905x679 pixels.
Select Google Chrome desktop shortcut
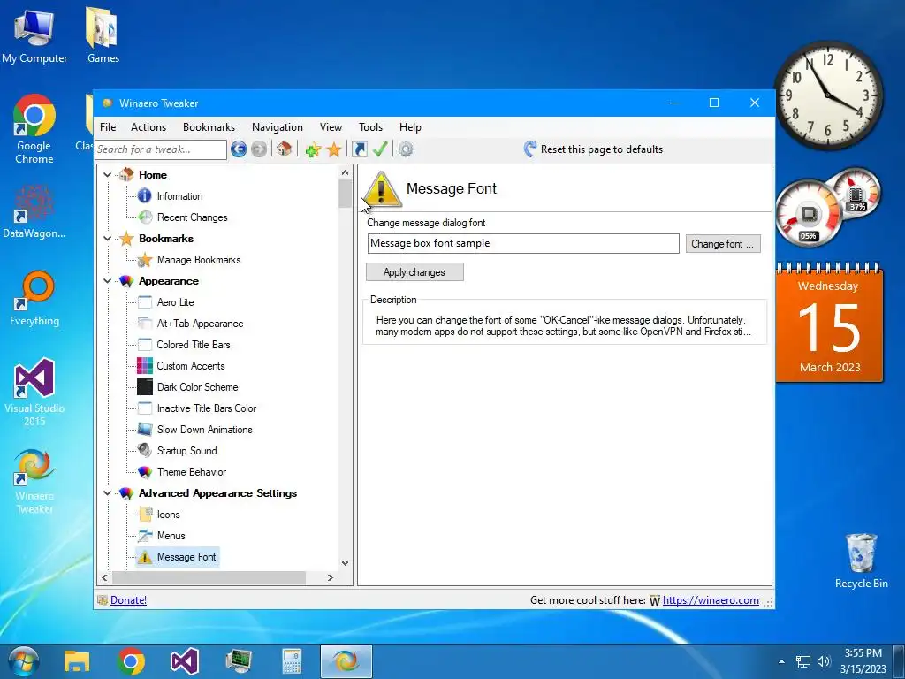click(34, 129)
